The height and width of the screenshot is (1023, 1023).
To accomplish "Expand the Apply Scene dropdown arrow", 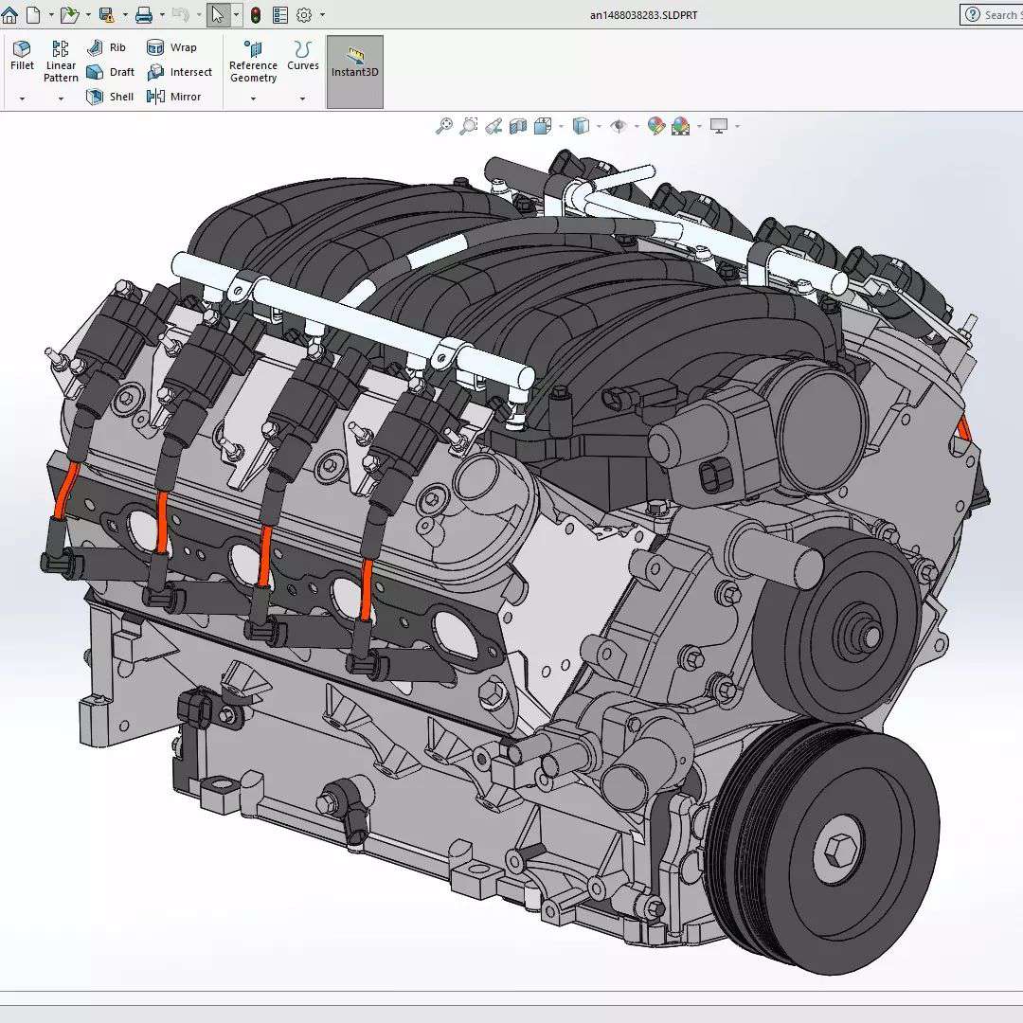I will pos(699,126).
